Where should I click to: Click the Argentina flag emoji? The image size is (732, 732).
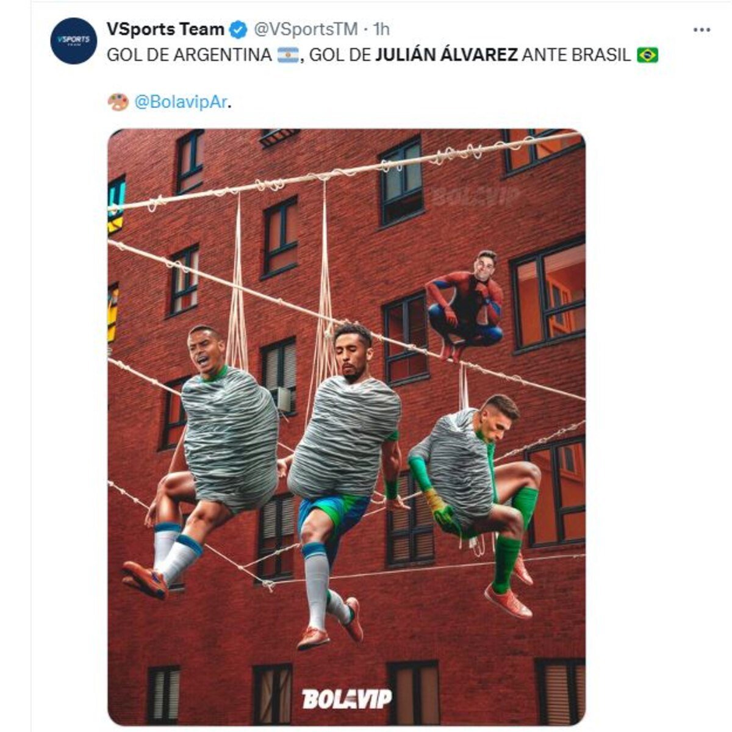[288, 56]
